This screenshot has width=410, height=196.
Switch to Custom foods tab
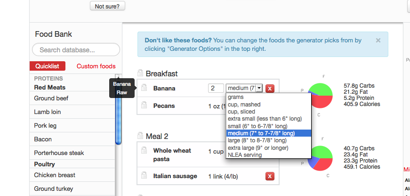point(96,66)
